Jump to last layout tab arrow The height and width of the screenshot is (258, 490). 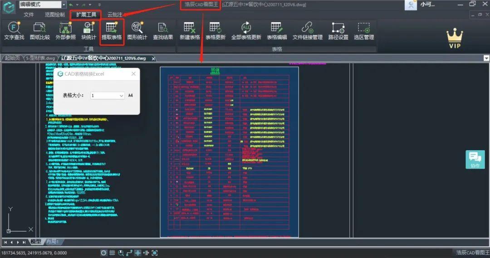pyautogui.click(x=24, y=242)
